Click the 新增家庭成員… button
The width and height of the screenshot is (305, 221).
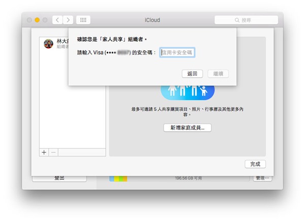(187, 128)
